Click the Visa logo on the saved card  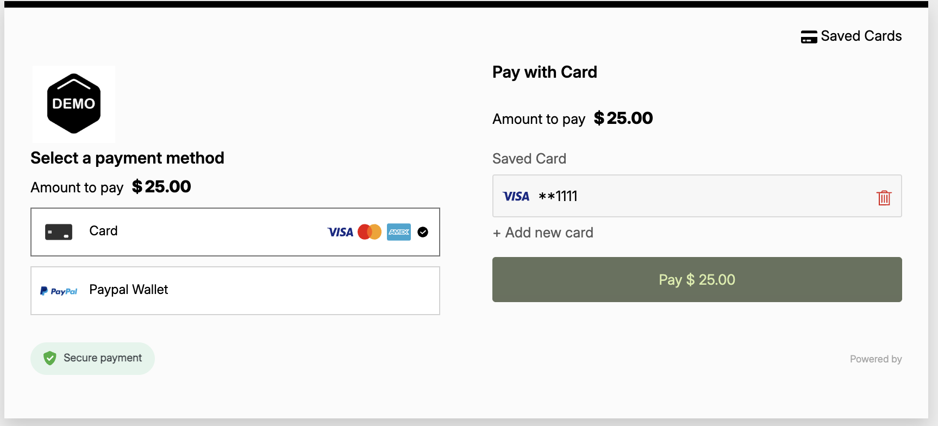[x=516, y=196]
